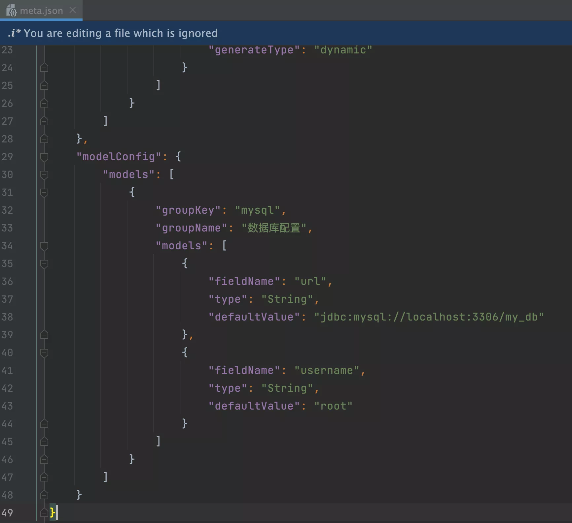The image size is (572, 523).
Task: Close the meta.json tab
Action: [73, 10]
